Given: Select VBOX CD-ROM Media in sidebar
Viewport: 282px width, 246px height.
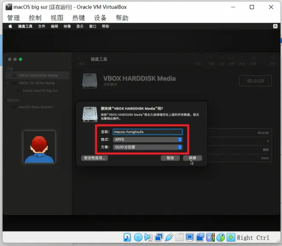Looking at the screenshot, I should click(37, 83).
